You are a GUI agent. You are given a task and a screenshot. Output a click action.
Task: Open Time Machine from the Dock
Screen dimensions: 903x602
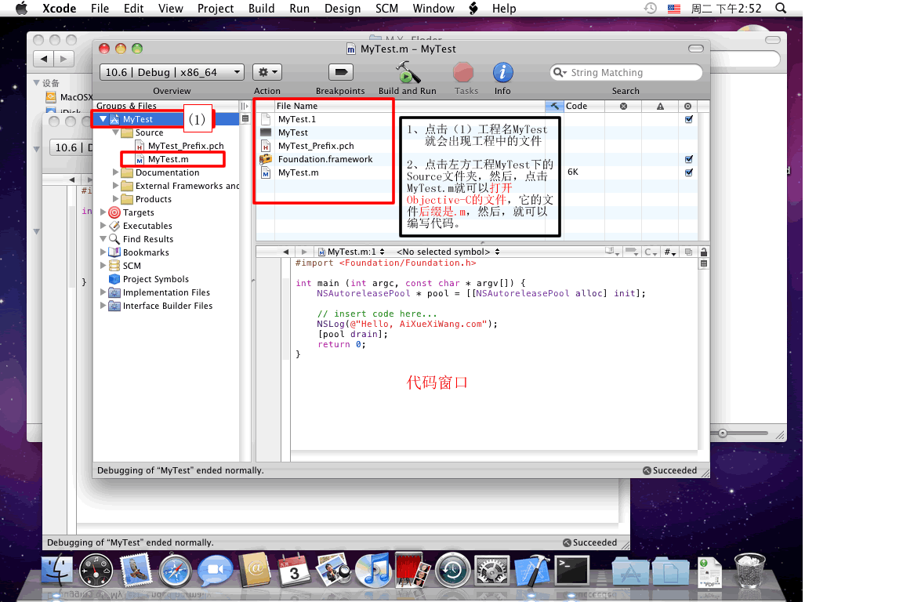[452, 570]
